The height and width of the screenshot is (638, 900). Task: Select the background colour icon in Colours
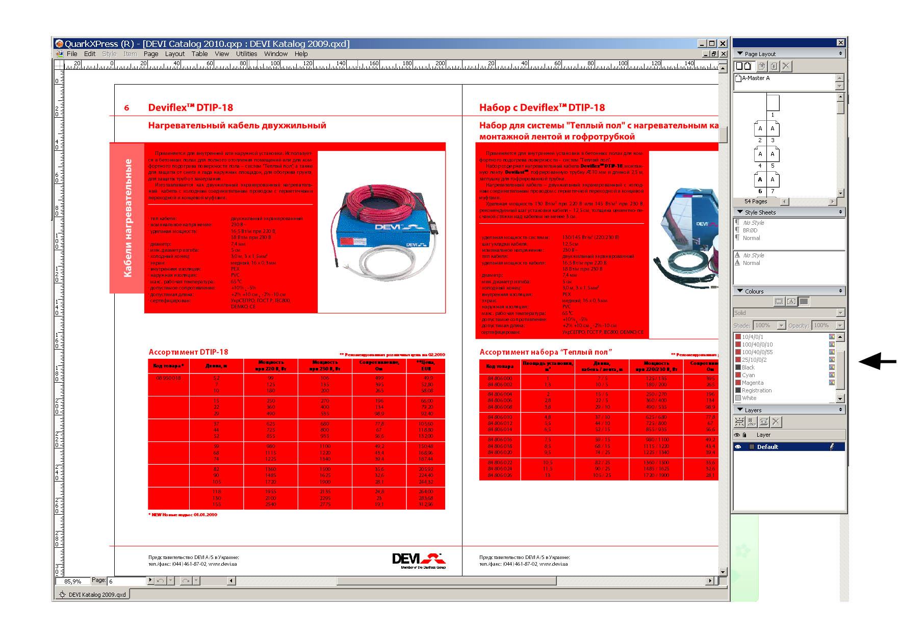click(x=804, y=301)
